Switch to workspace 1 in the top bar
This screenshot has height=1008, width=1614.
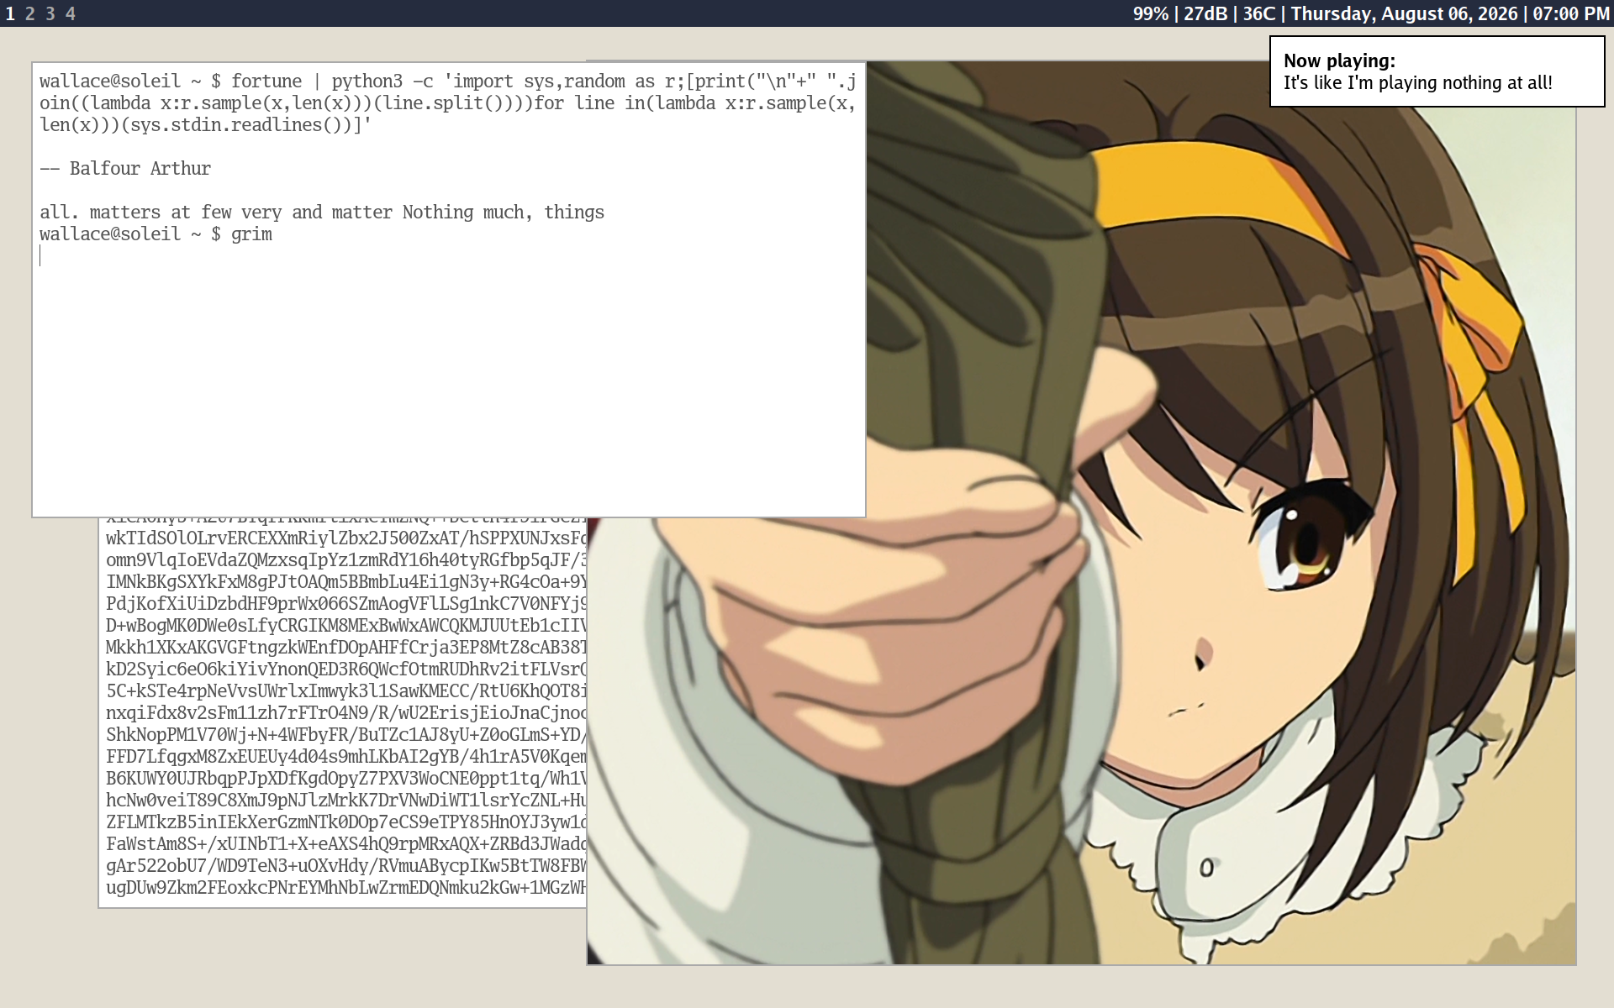(10, 13)
